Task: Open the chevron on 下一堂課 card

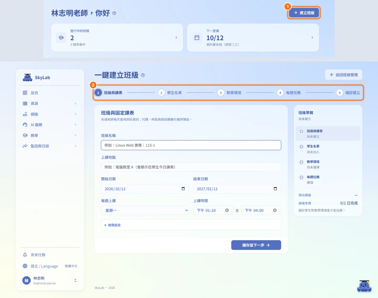Action: point(312,38)
